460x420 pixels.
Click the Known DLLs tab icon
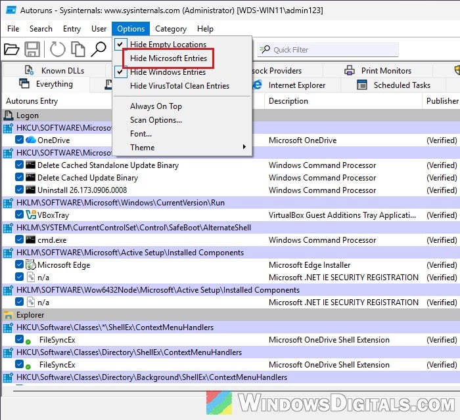point(29,70)
